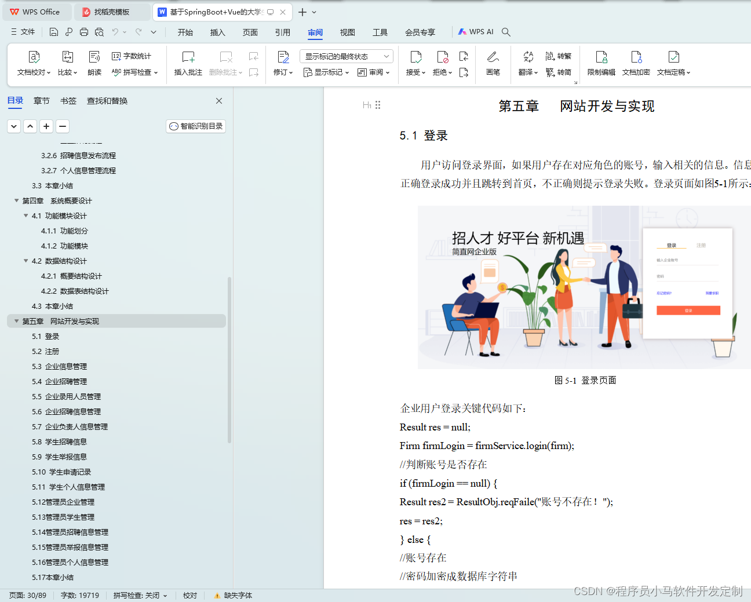Image resolution: width=751 pixels, height=602 pixels.
Task: Toggle track changes with 修订
Action: (x=282, y=63)
